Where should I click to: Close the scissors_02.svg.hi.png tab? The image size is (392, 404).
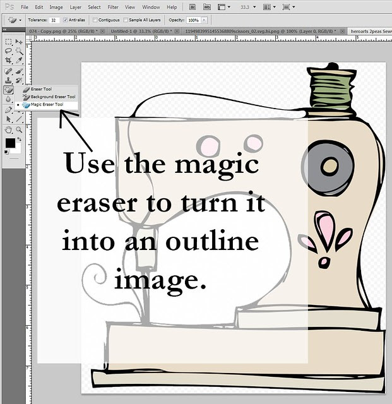click(342, 31)
